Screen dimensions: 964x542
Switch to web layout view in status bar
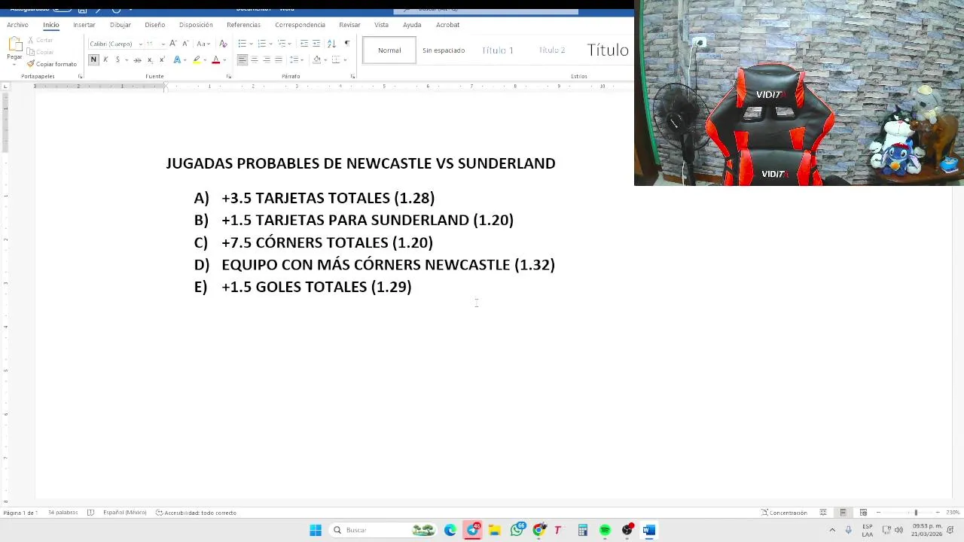(x=863, y=513)
